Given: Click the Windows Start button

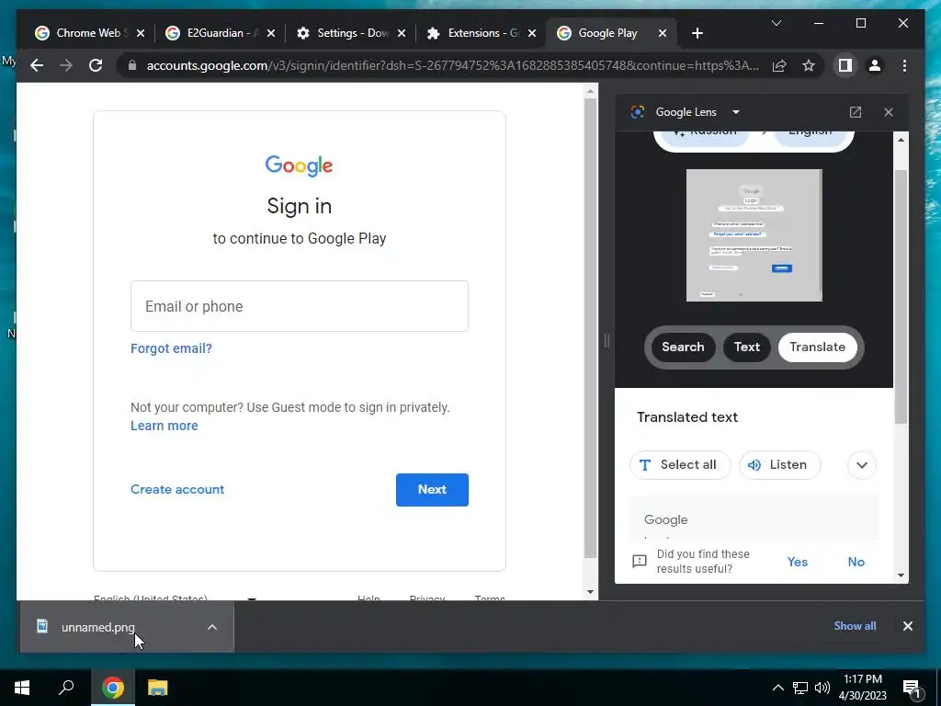Looking at the screenshot, I should click(22, 688).
